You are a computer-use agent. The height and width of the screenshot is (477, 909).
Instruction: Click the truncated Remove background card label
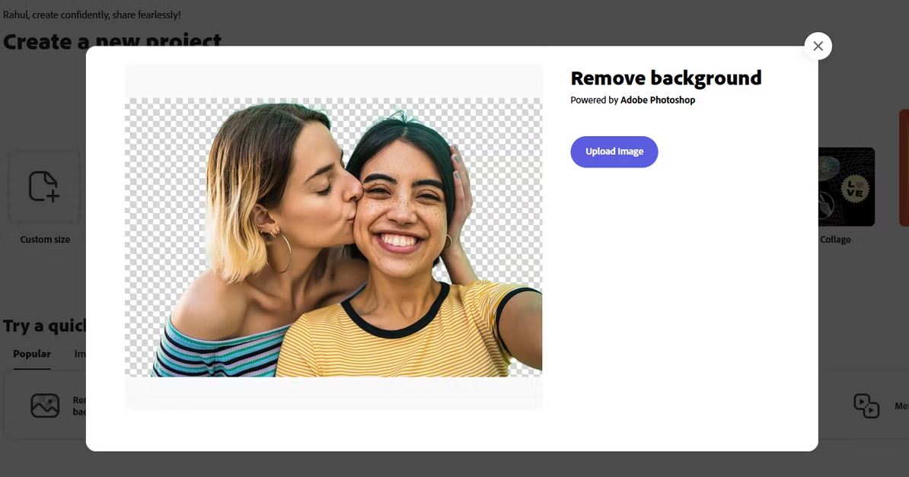point(79,405)
